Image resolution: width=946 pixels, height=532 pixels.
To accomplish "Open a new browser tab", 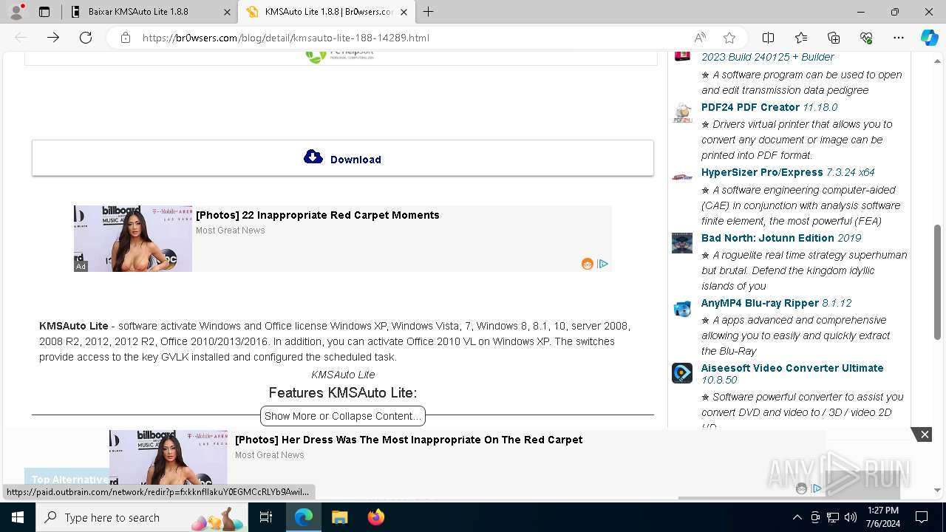I will (428, 12).
